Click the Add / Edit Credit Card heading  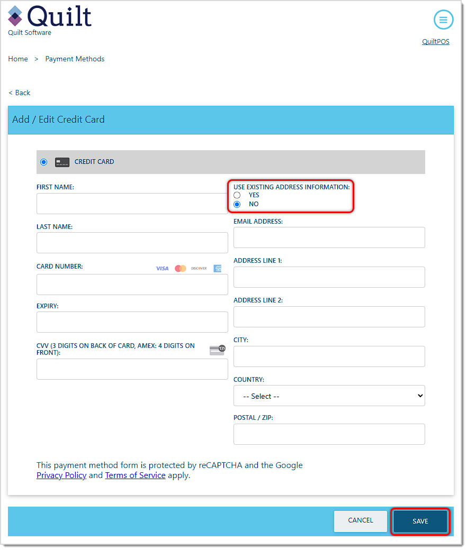pyautogui.click(x=59, y=120)
